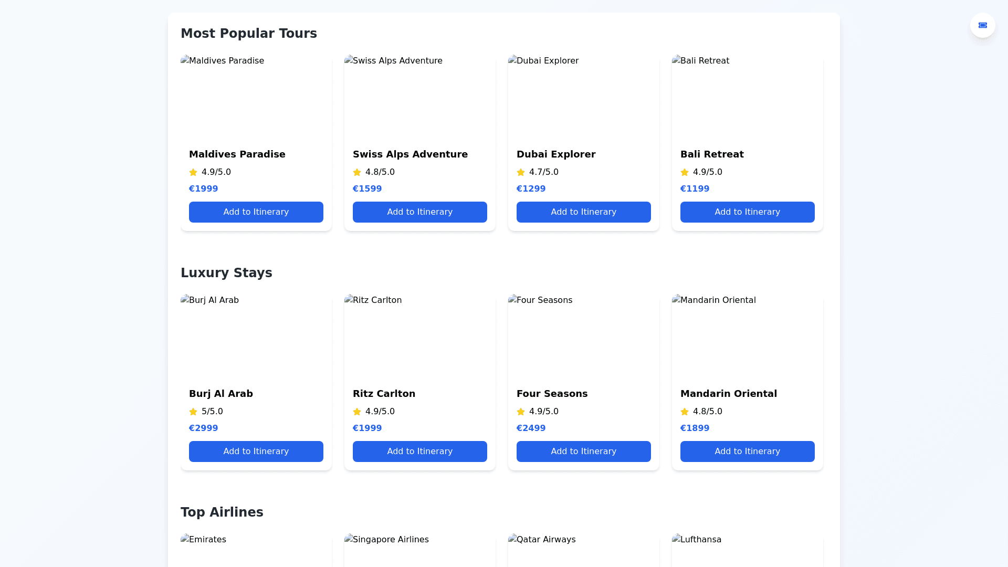Click the Ritz Carlton title

tap(384, 394)
